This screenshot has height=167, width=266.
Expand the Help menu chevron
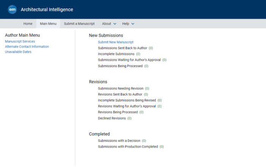[133, 24]
